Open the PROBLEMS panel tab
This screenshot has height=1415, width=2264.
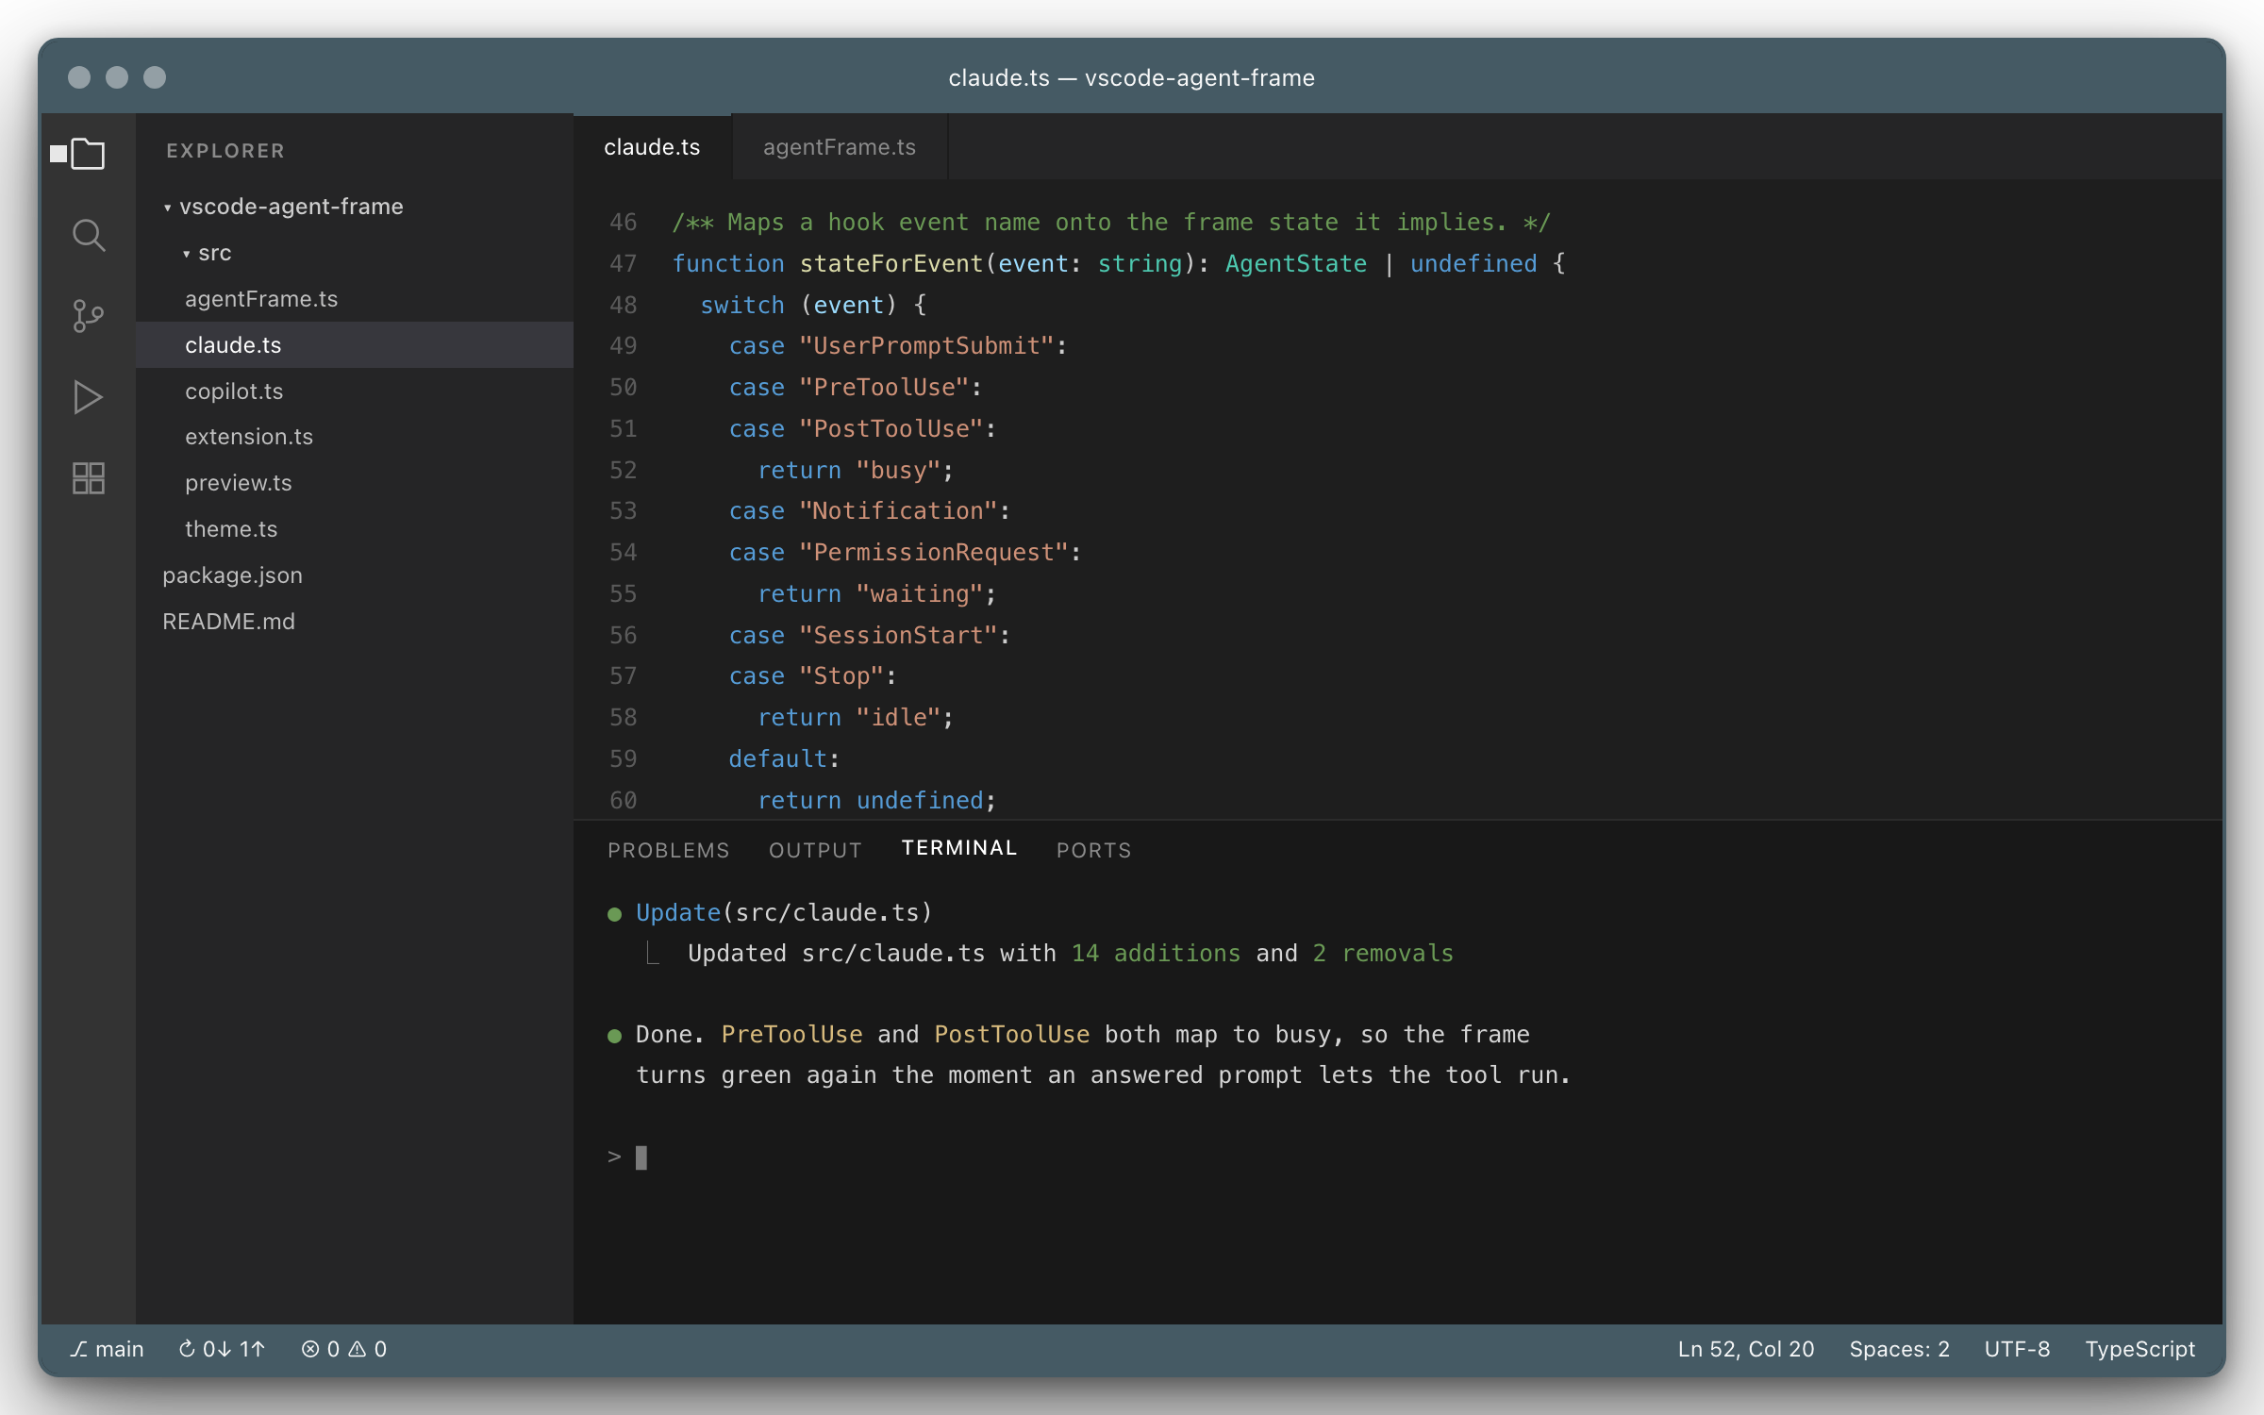669,850
